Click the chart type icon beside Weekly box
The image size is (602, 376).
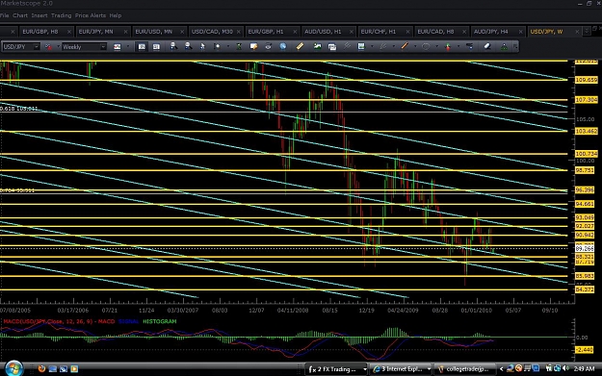click(118, 47)
